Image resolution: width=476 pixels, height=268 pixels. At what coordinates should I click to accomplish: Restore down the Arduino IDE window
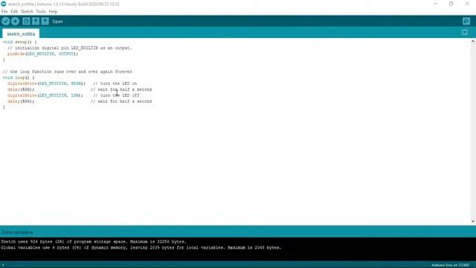point(451,4)
